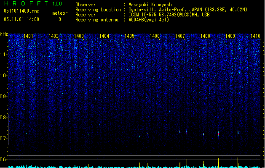Click the tall yellow intensity spike below 1409

point(238,163)
